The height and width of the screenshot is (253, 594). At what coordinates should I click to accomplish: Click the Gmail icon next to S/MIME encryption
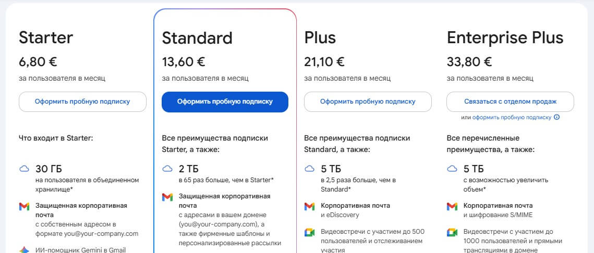(452, 207)
